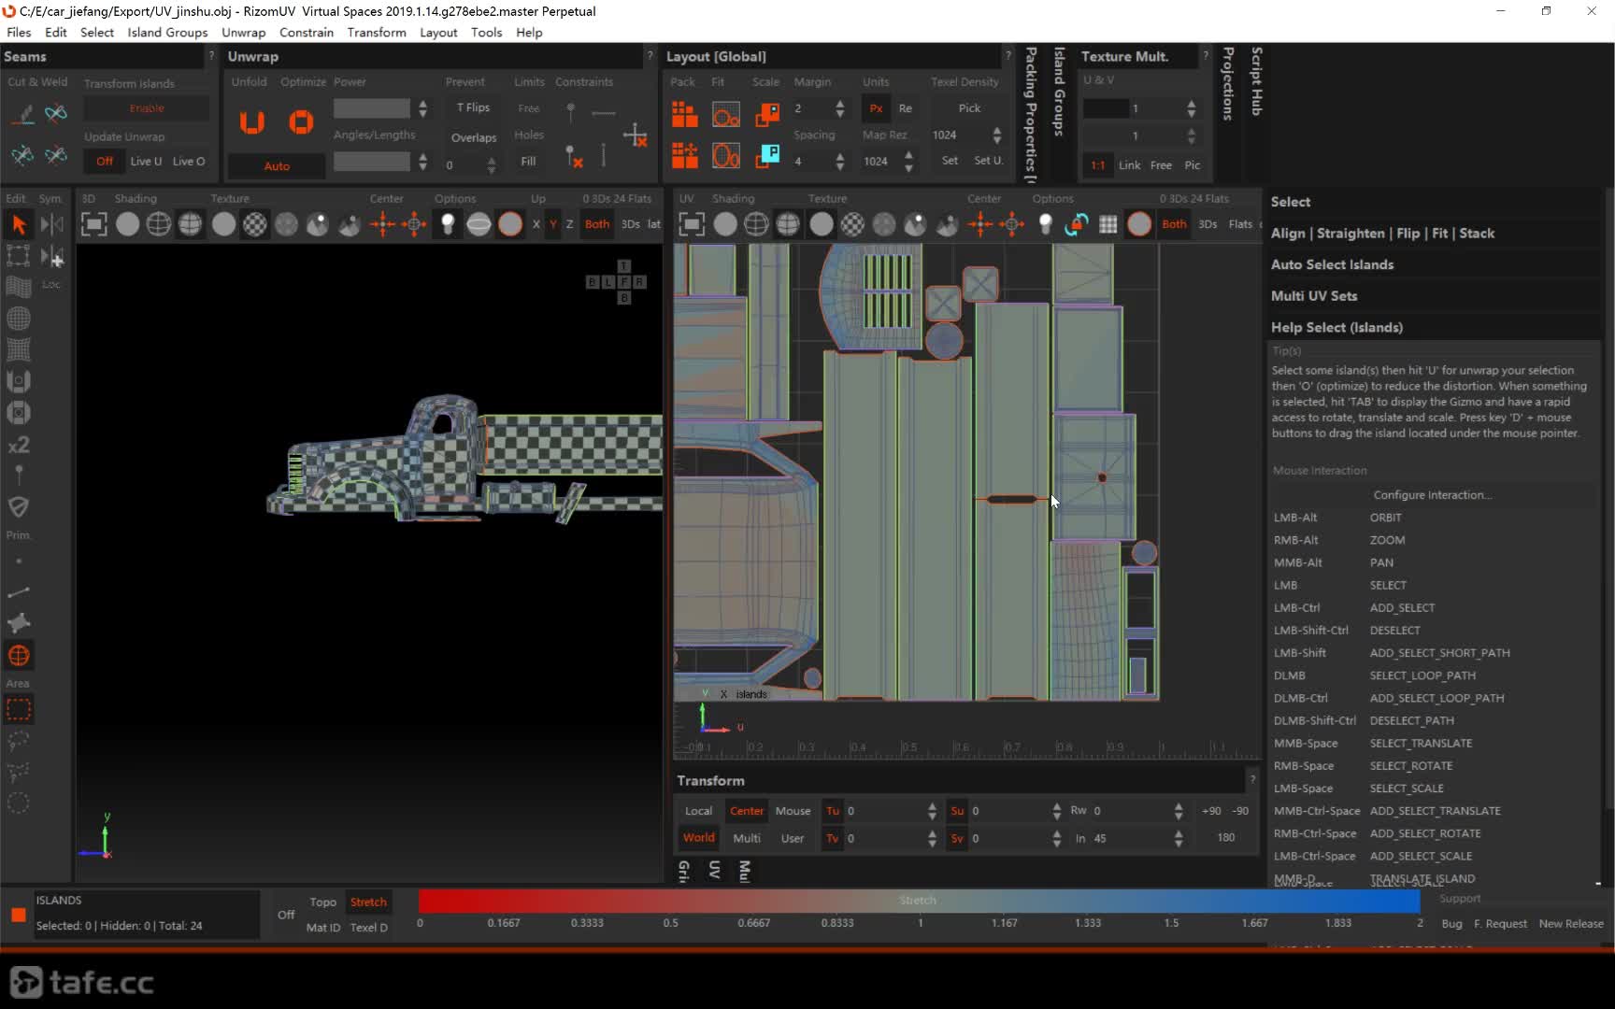This screenshot has width=1615, height=1009.
Task: Toggle T Flips prevention
Action: click(473, 107)
